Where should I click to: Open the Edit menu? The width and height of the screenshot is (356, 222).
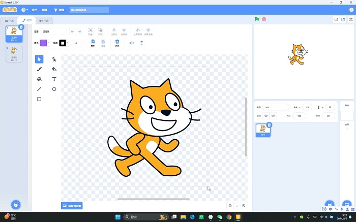click(x=44, y=10)
